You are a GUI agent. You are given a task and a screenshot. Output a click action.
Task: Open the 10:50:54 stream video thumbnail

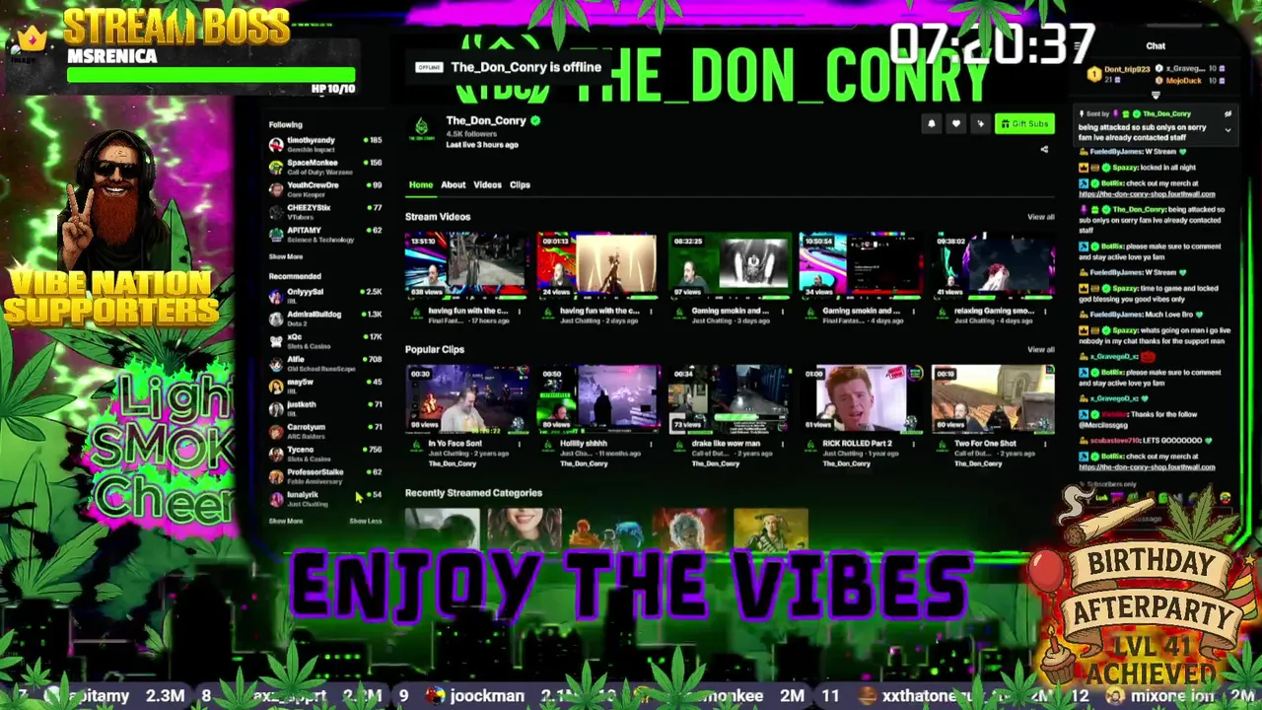(x=861, y=265)
